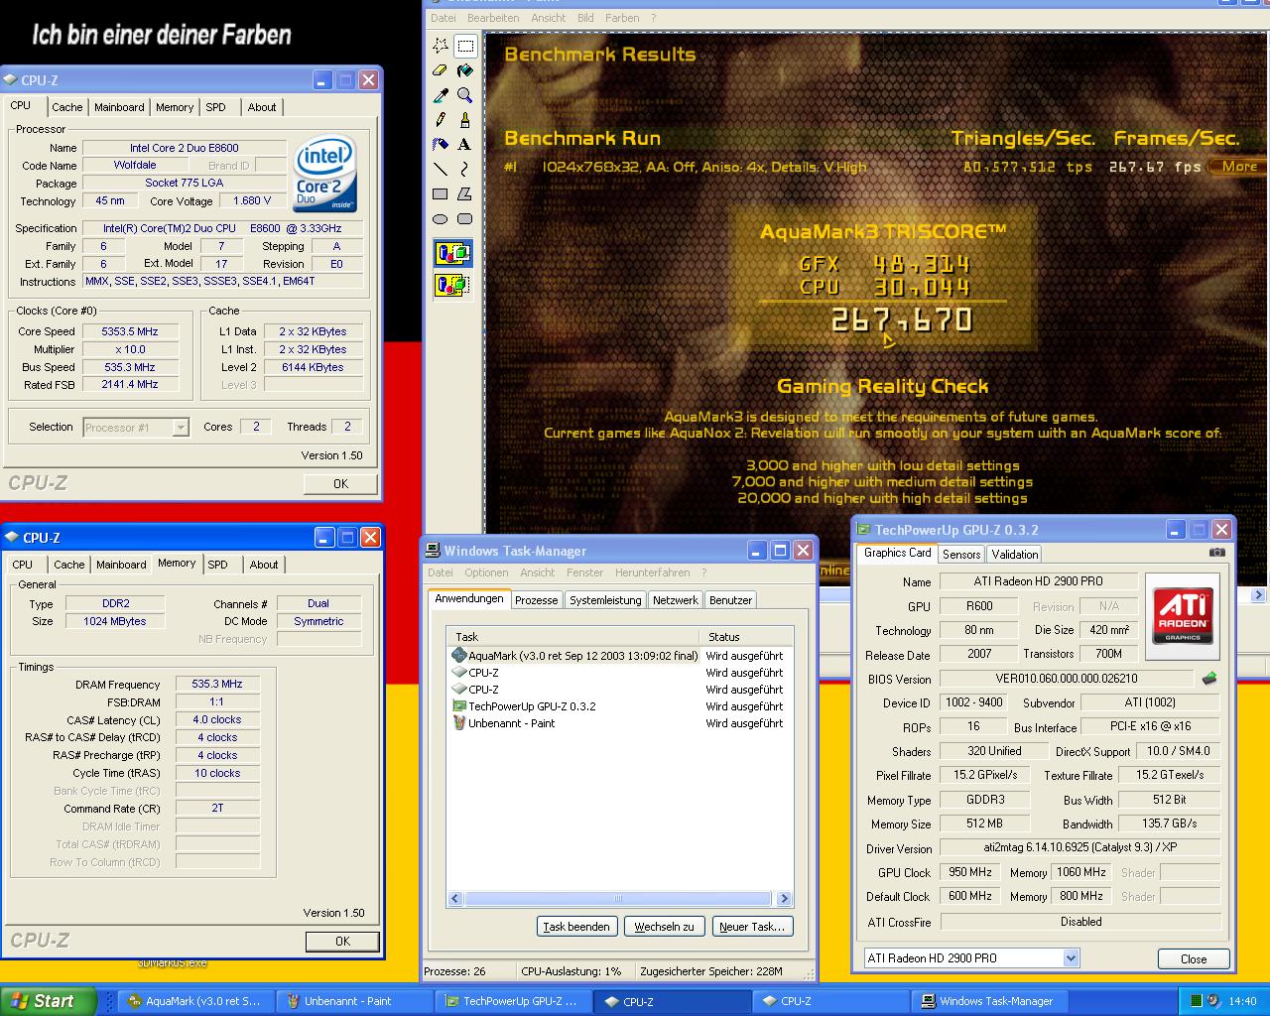The width and height of the screenshot is (1270, 1016).
Task: Switch to the Systemleistung tab
Action: [x=605, y=600]
